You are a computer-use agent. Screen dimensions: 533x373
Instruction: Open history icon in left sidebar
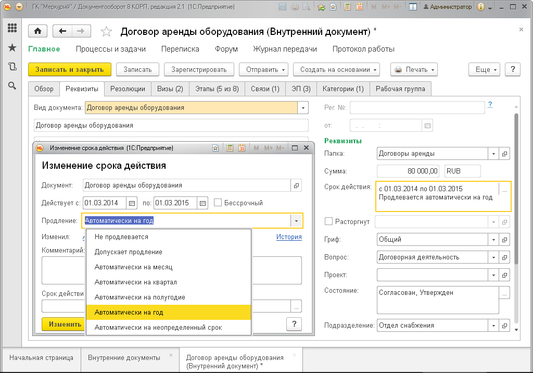click(x=12, y=66)
